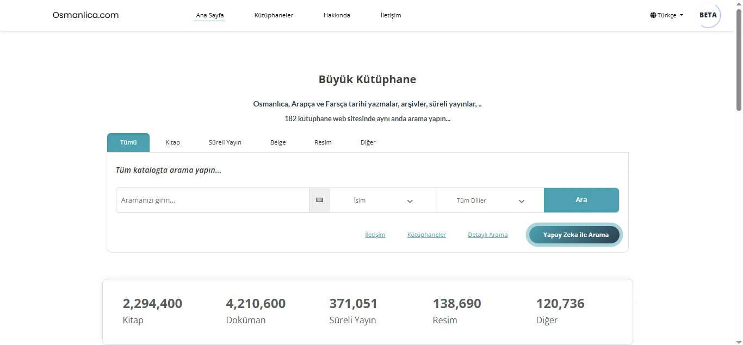
Task: Go to Hakkında in the navigation bar
Action: tap(337, 15)
